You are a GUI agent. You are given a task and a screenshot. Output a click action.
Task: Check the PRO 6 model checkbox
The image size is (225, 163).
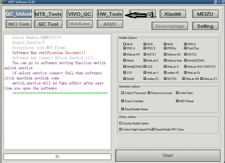click(x=185, y=44)
